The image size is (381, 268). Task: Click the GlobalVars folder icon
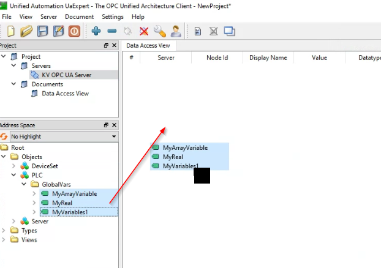click(x=35, y=184)
